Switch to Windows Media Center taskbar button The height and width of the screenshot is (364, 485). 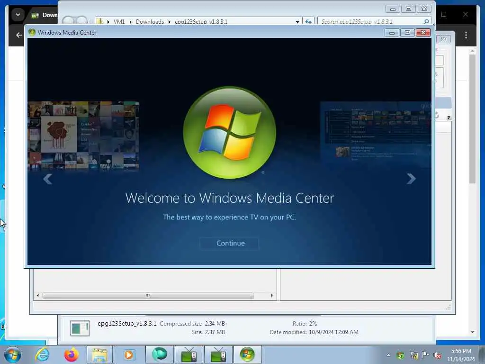(x=247, y=355)
